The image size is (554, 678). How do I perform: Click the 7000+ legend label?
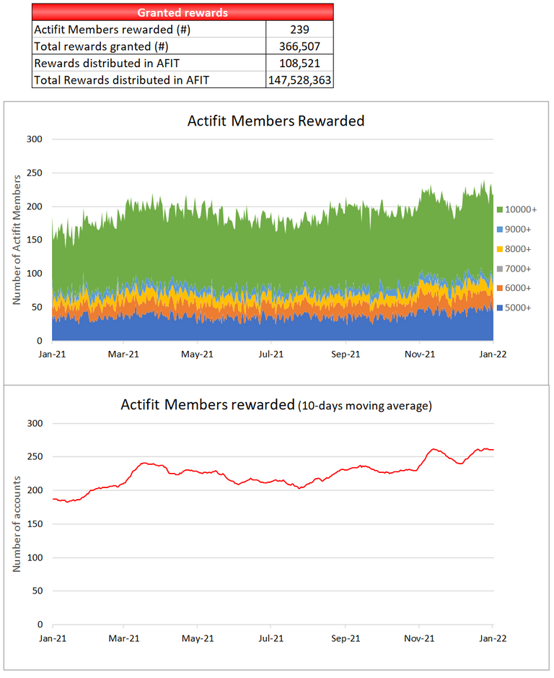[518, 269]
